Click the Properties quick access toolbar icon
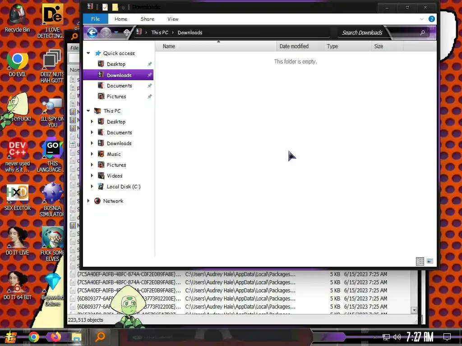The height and width of the screenshot is (346, 462). (x=105, y=7)
